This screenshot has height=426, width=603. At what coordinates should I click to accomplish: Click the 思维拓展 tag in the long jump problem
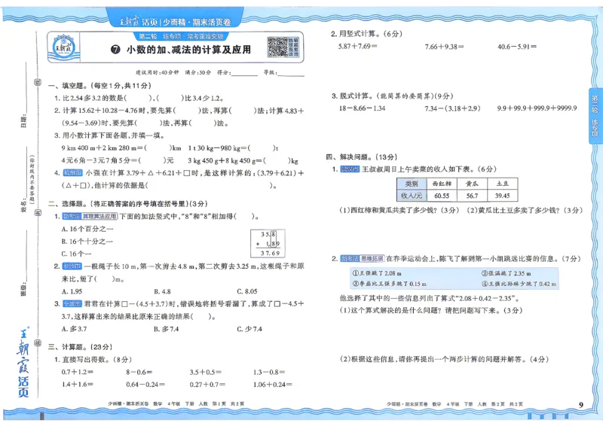(x=372, y=258)
